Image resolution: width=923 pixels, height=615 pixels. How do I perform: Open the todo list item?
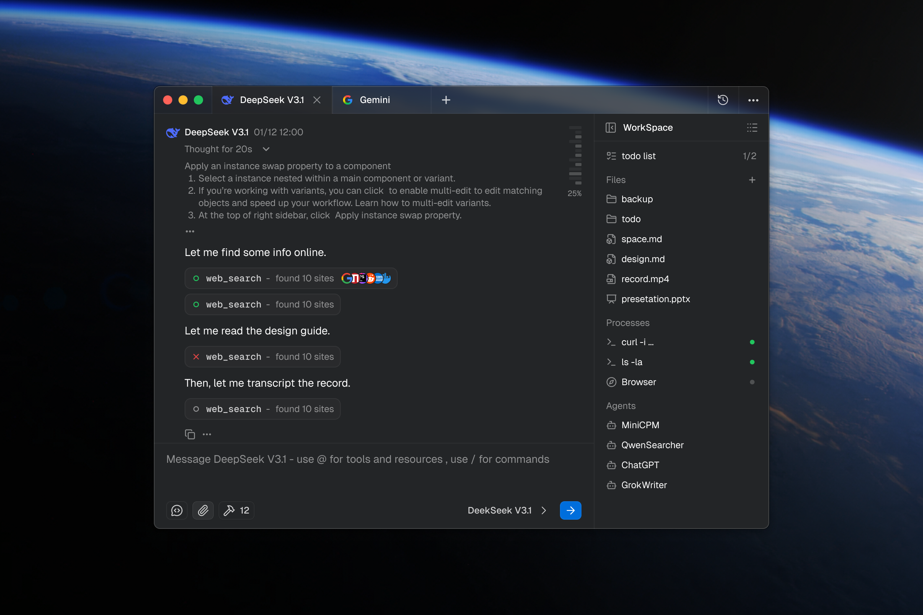tap(638, 156)
